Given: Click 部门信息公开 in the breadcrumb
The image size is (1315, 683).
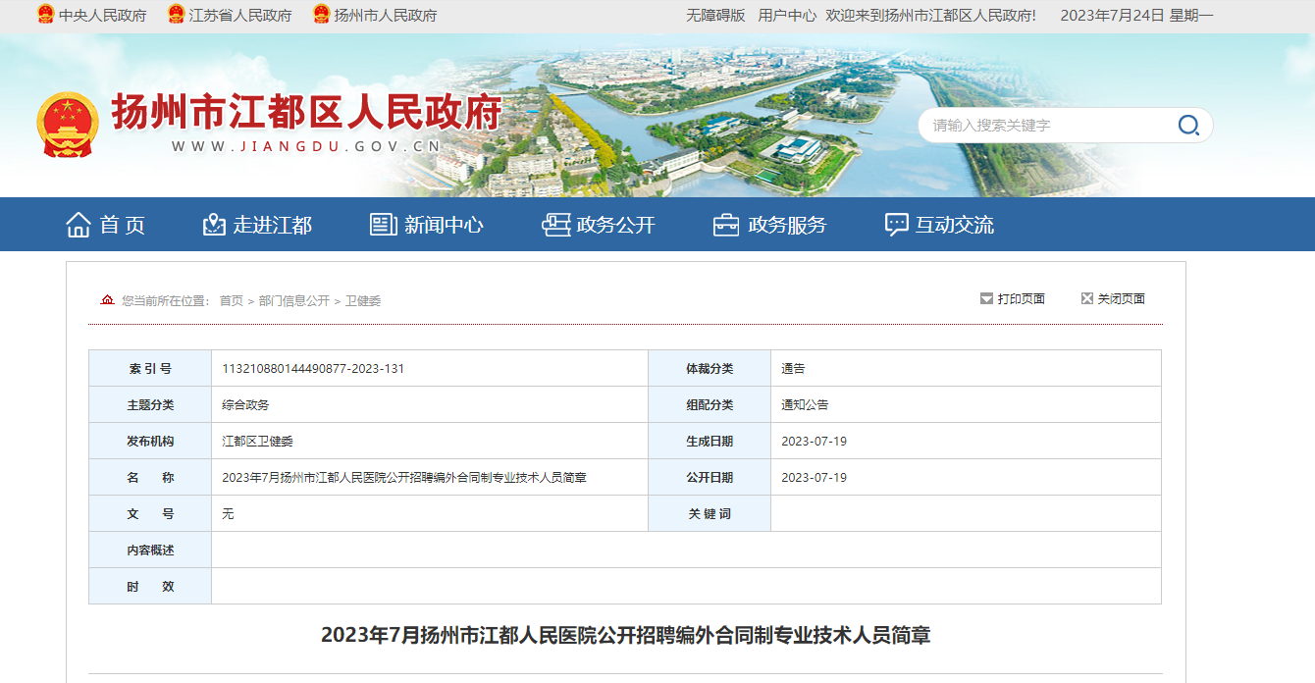Looking at the screenshot, I should click(293, 301).
